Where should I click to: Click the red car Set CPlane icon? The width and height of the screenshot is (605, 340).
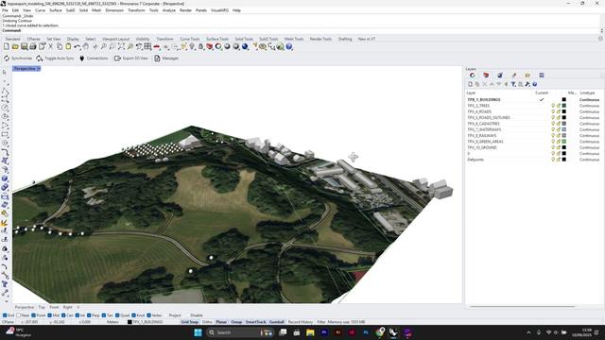tap(157, 46)
